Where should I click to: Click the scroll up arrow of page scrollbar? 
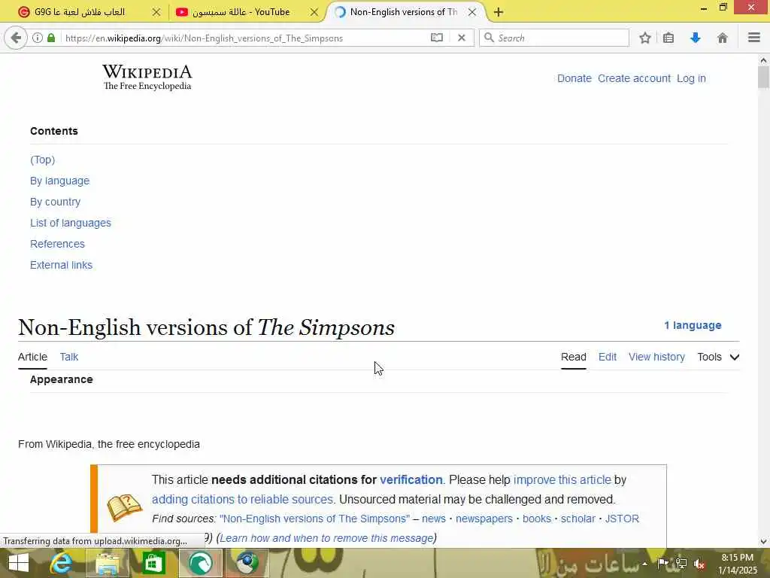click(x=763, y=60)
